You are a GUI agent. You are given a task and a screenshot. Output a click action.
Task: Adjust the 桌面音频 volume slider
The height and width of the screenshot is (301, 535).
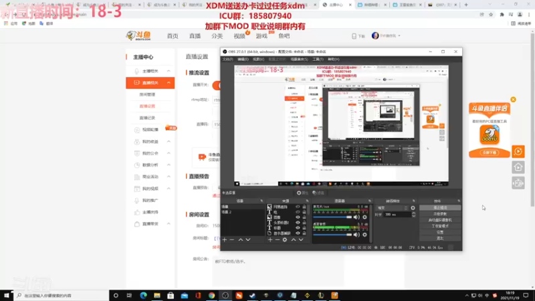(x=332, y=235)
